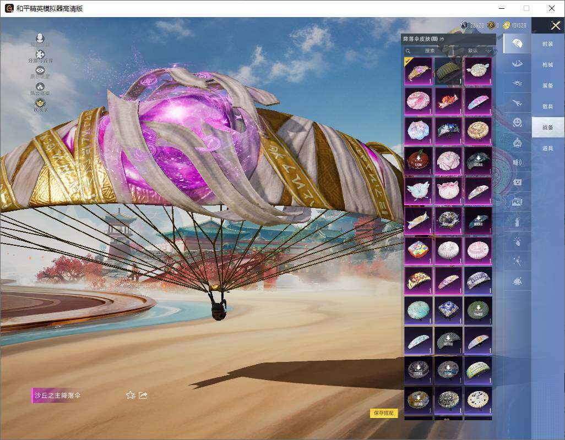Select the cream spotted cookie parachute thumbnail
Viewport: 565px width, 440px height.
pyautogui.click(x=478, y=400)
